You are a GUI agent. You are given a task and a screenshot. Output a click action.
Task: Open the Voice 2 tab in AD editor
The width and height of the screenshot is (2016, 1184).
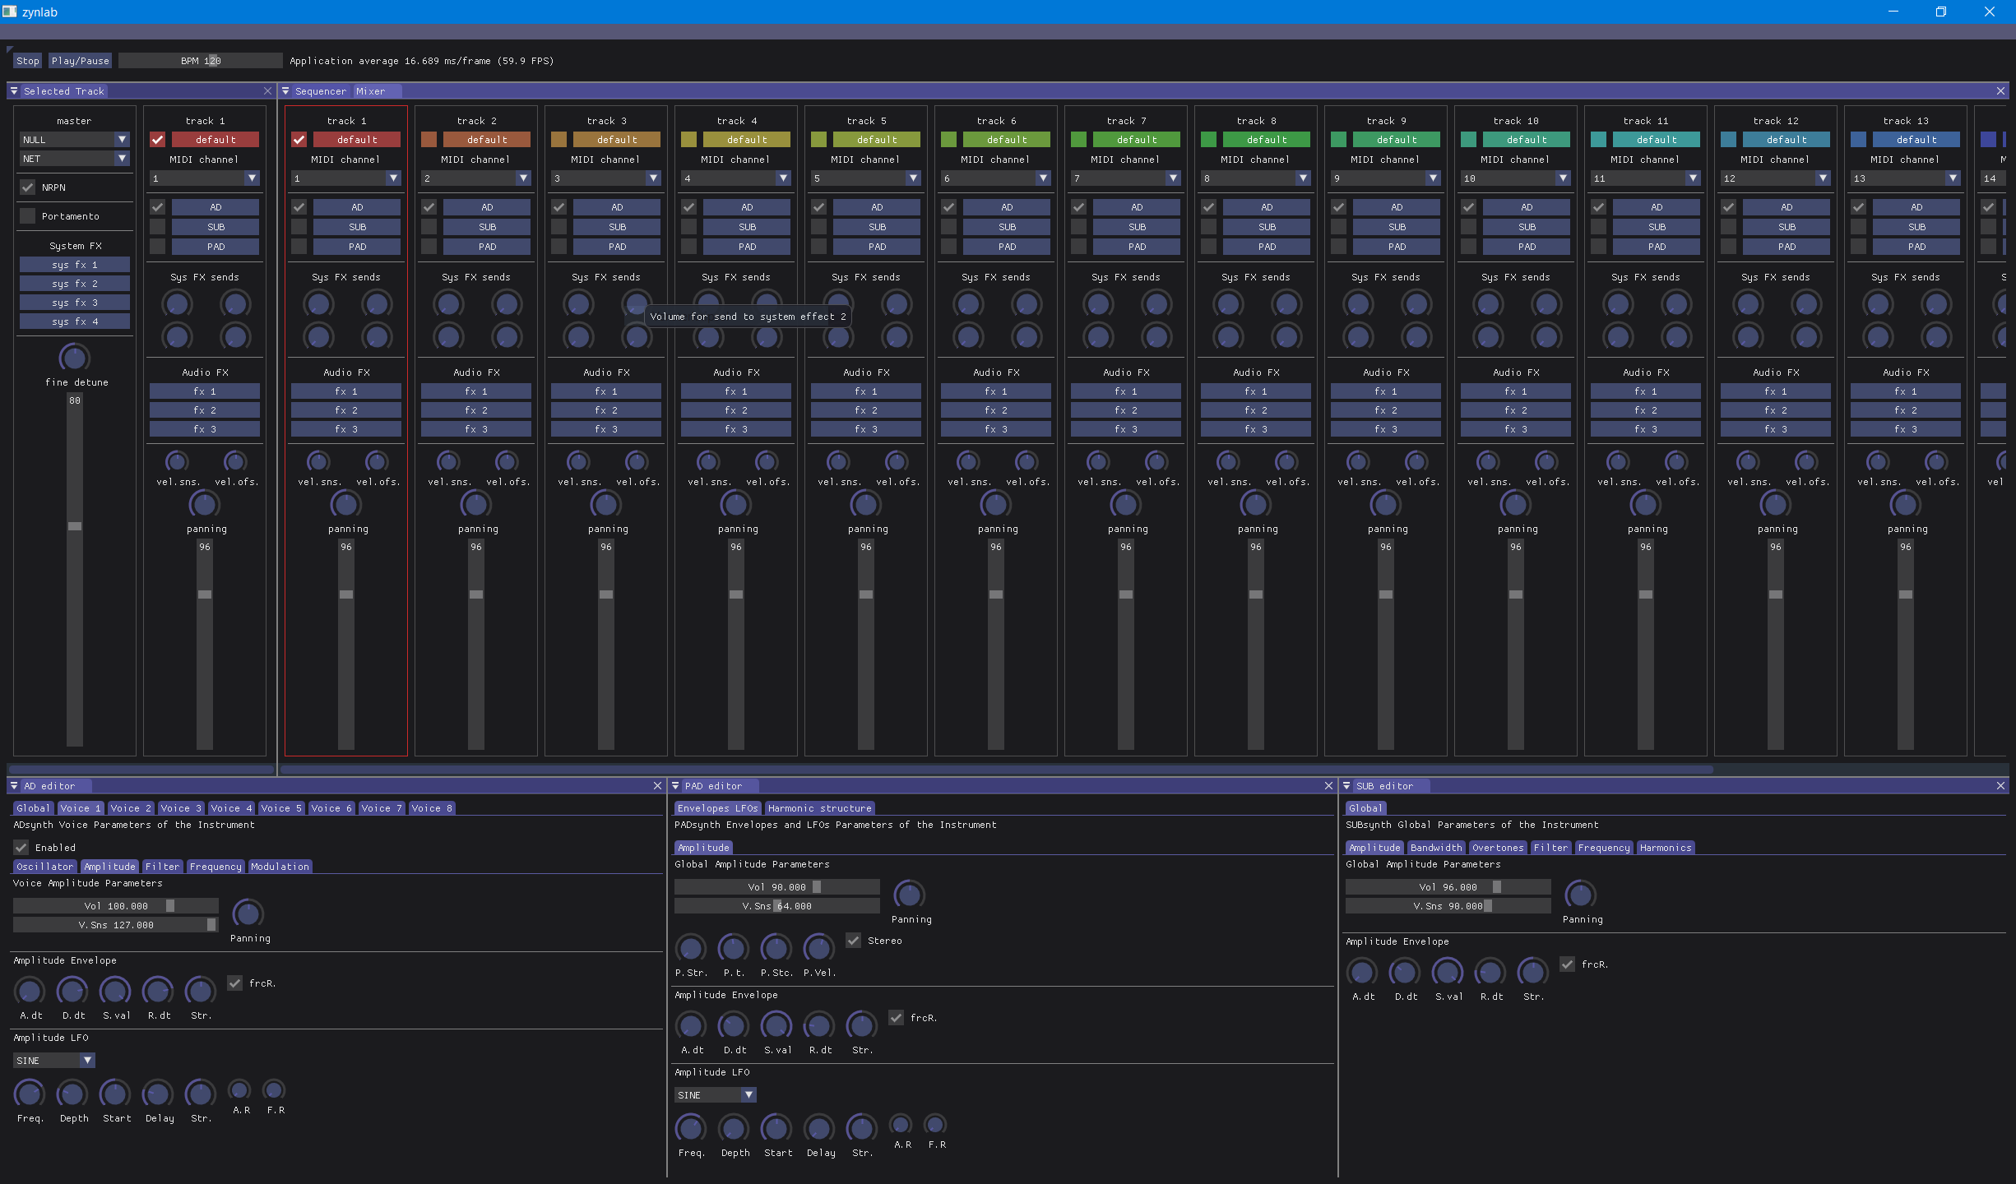click(x=130, y=808)
